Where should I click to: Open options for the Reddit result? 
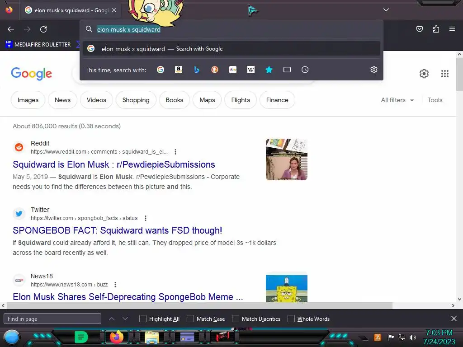(175, 152)
